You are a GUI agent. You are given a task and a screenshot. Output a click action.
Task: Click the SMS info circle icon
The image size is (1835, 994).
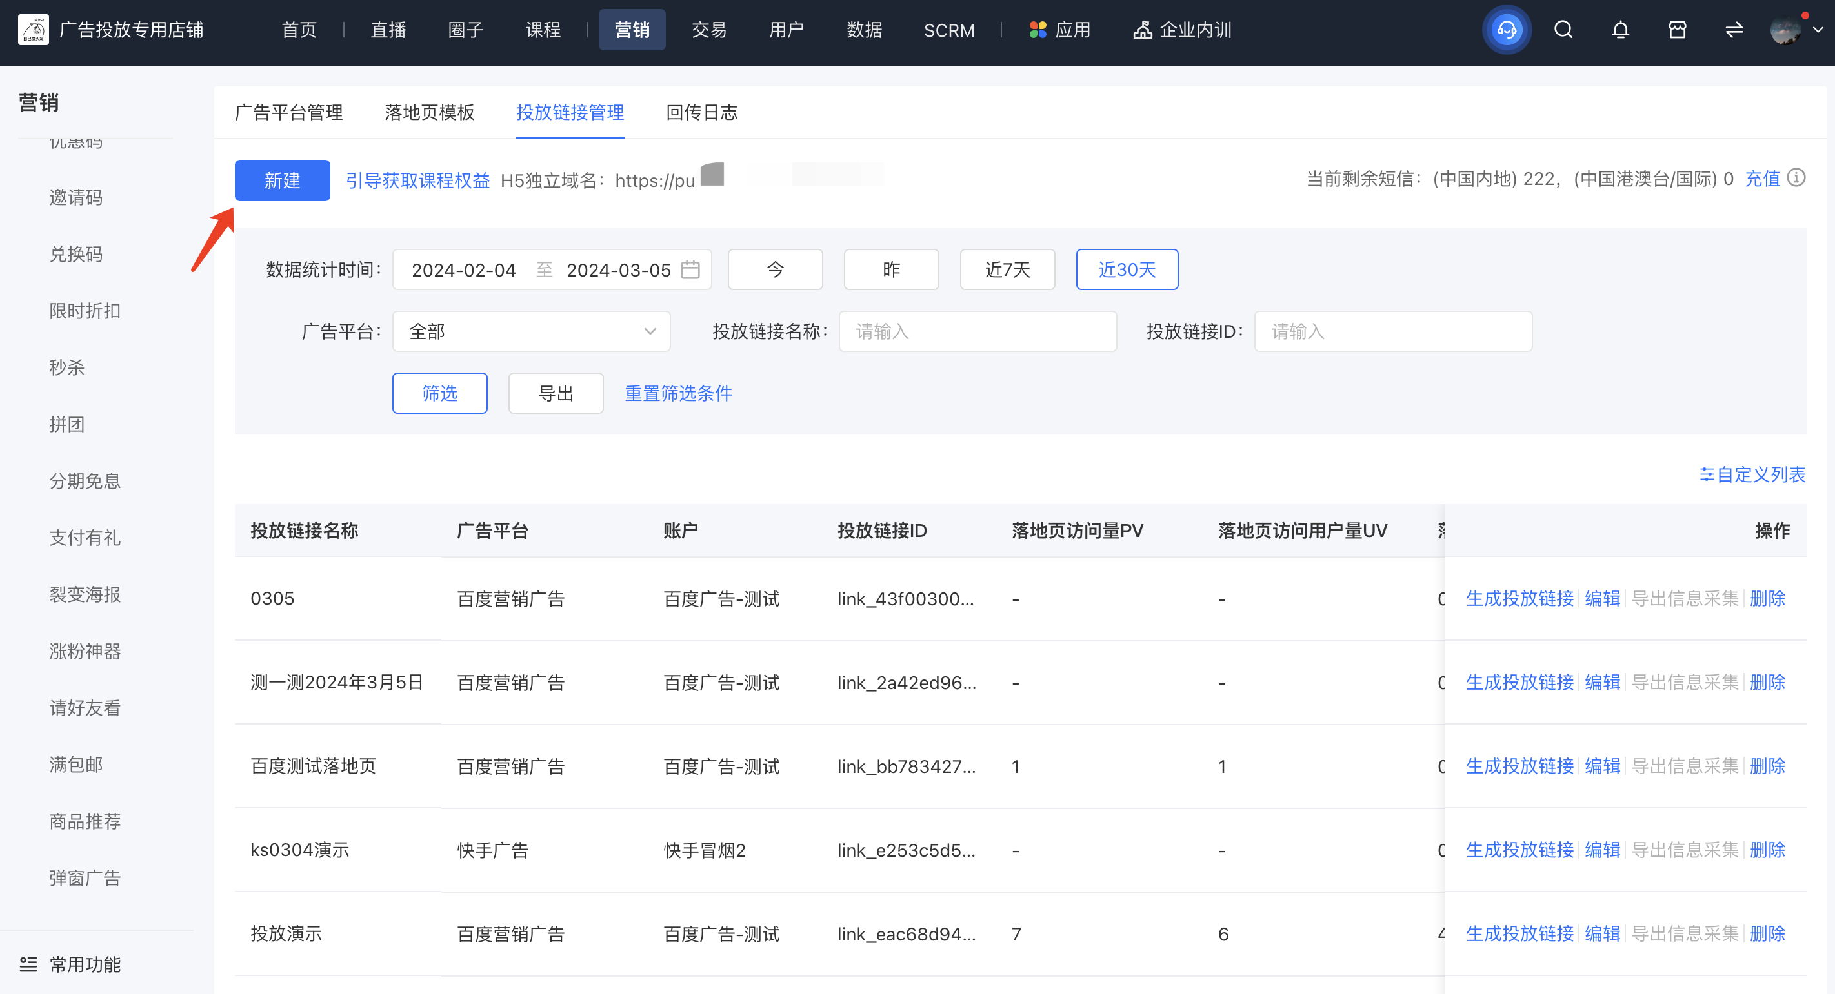click(x=1796, y=177)
